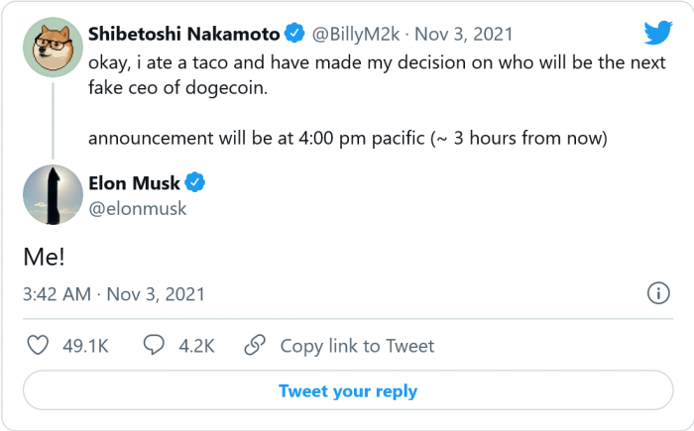Click the 4.2K replies count
Image resolution: width=694 pixels, height=431 pixels.
click(195, 346)
